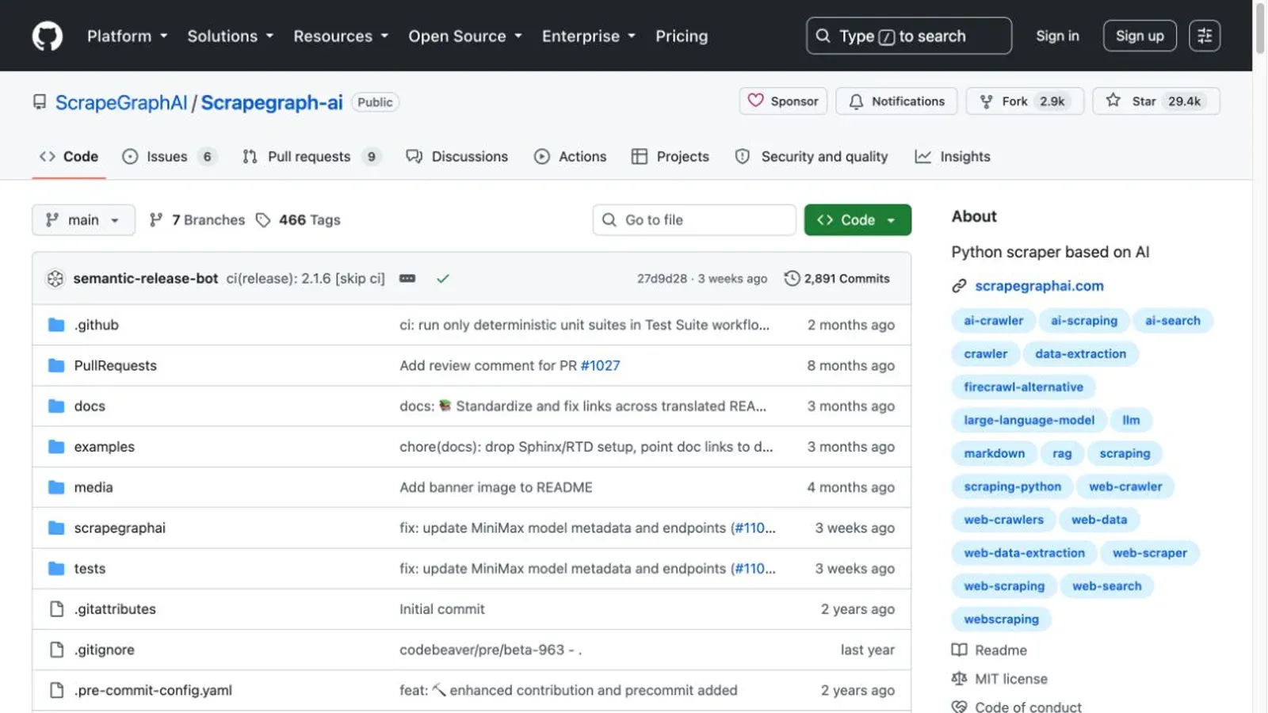This screenshot has height=713, width=1268.
Task: Expand the Resources menu
Action: tap(341, 36)
